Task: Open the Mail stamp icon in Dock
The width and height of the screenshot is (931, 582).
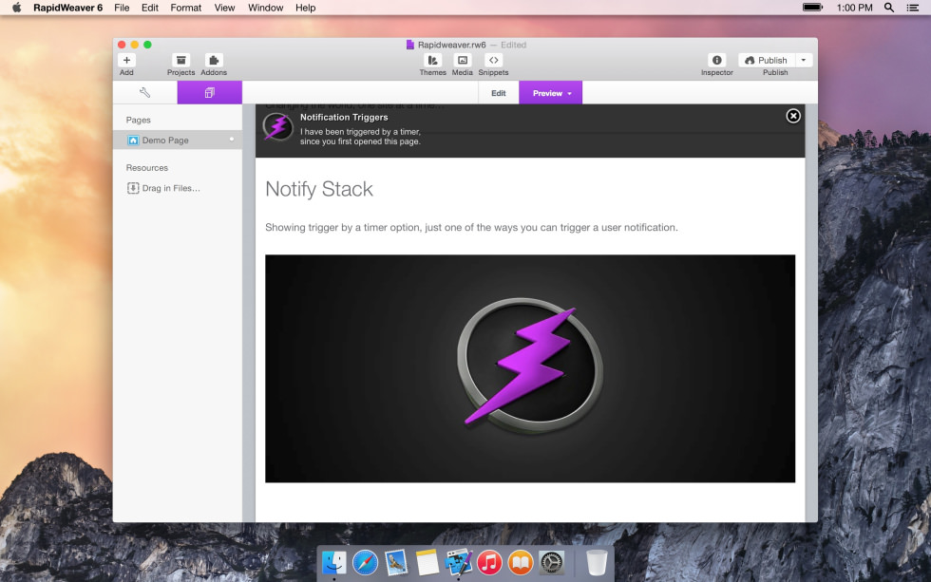Action: click(396, 562)
